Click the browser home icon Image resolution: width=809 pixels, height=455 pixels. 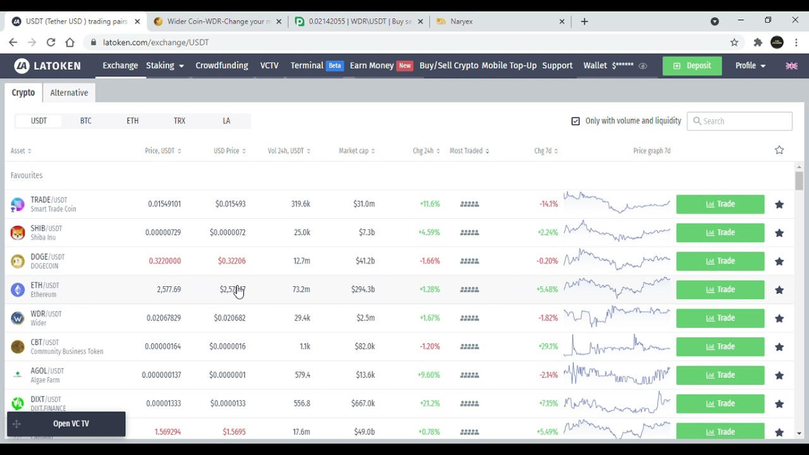click(70, 42)
